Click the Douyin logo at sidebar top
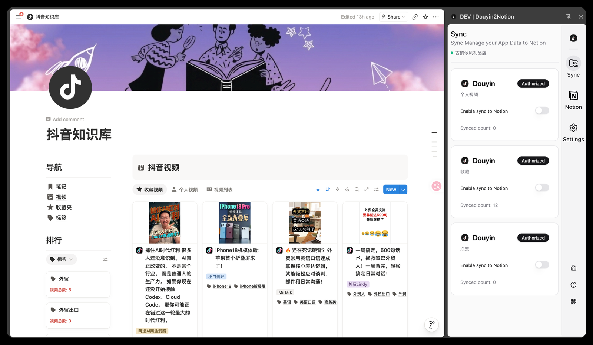593x345 pixels. [573, 38]
